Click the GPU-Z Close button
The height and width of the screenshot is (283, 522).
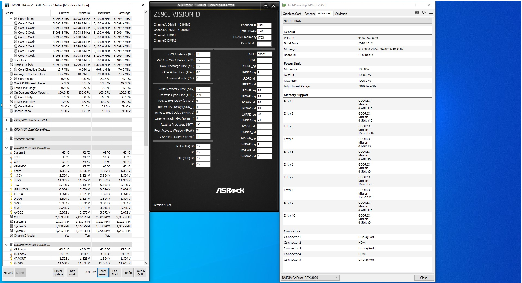click(424, 278)
